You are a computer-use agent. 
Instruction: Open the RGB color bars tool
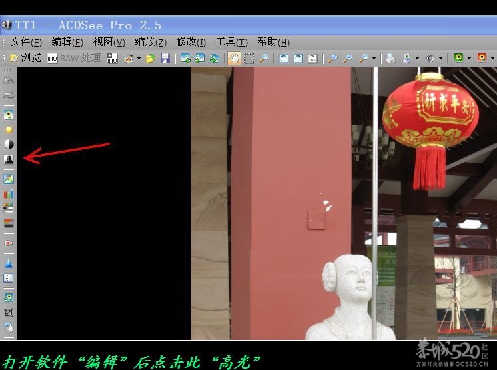pos(9,194)
